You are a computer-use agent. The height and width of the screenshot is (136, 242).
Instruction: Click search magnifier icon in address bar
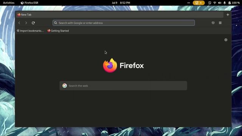click(56, 23)
